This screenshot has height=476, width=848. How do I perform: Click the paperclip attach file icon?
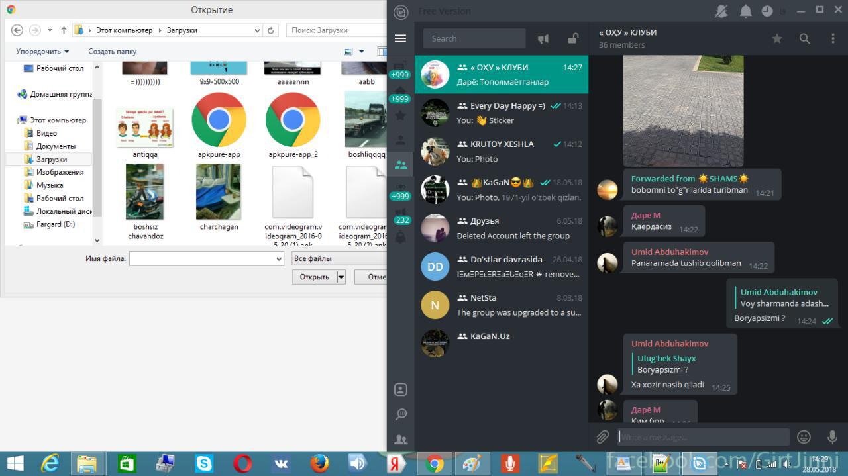[x=602, y=437]
